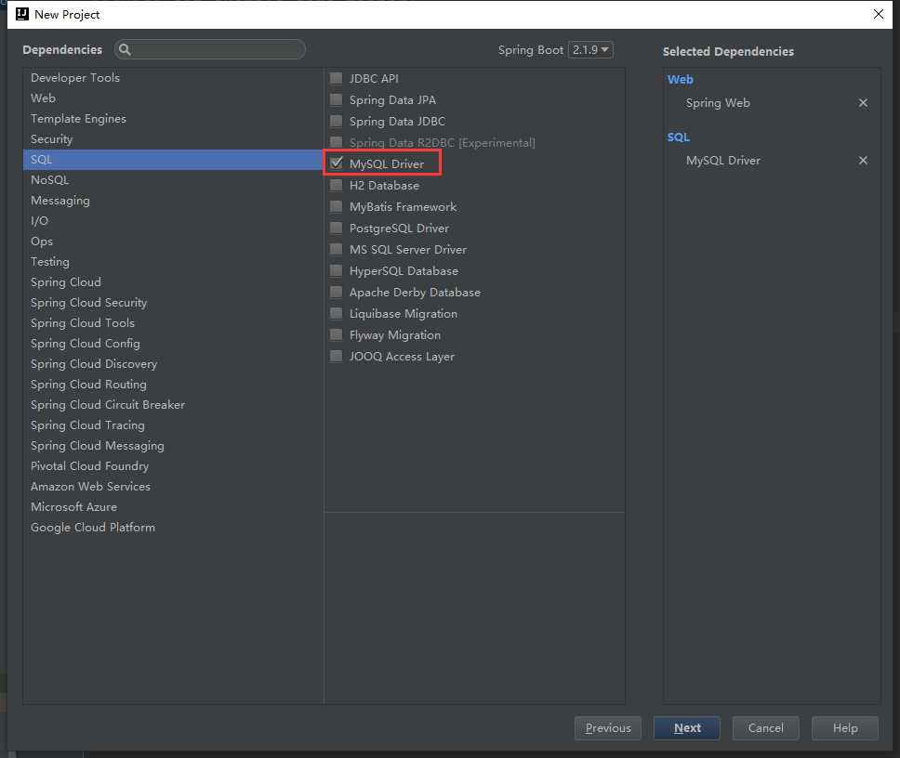Viewport: 900px width, 758px height.
Task: Select Messaging category
Action: 173,200
